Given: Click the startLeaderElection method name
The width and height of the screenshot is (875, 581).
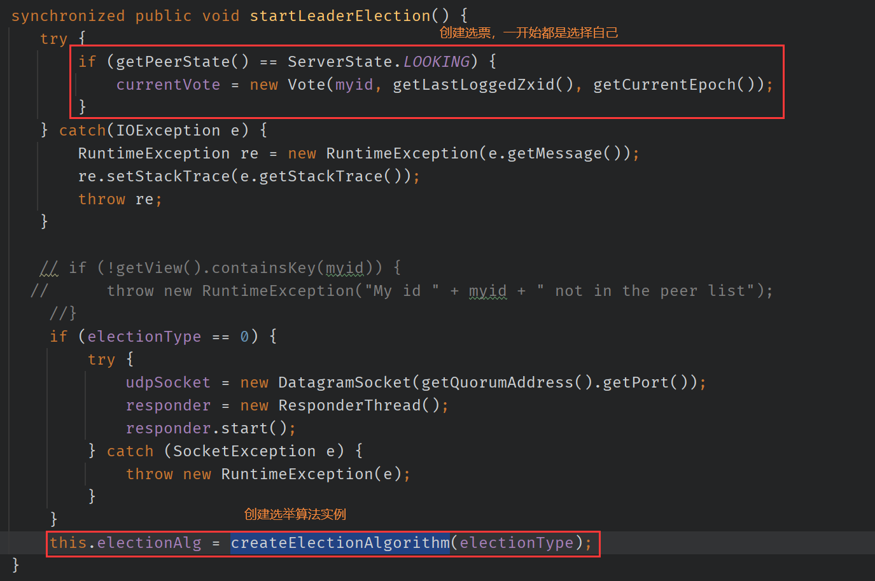Looking at the screenshot, I should [340, 16].
